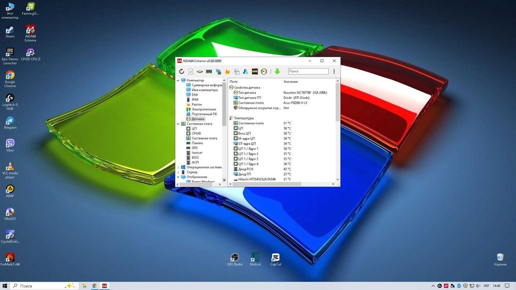Select the ЦП 1 / Ядро 3 row
The image size is (516, 290).
[x=281, y=159]
